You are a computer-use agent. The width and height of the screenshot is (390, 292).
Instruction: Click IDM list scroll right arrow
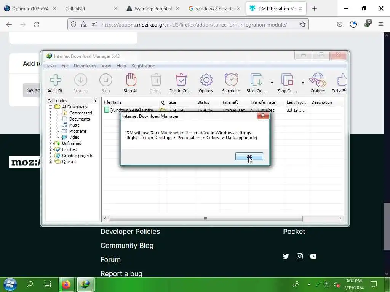click(x=340, y=219)
